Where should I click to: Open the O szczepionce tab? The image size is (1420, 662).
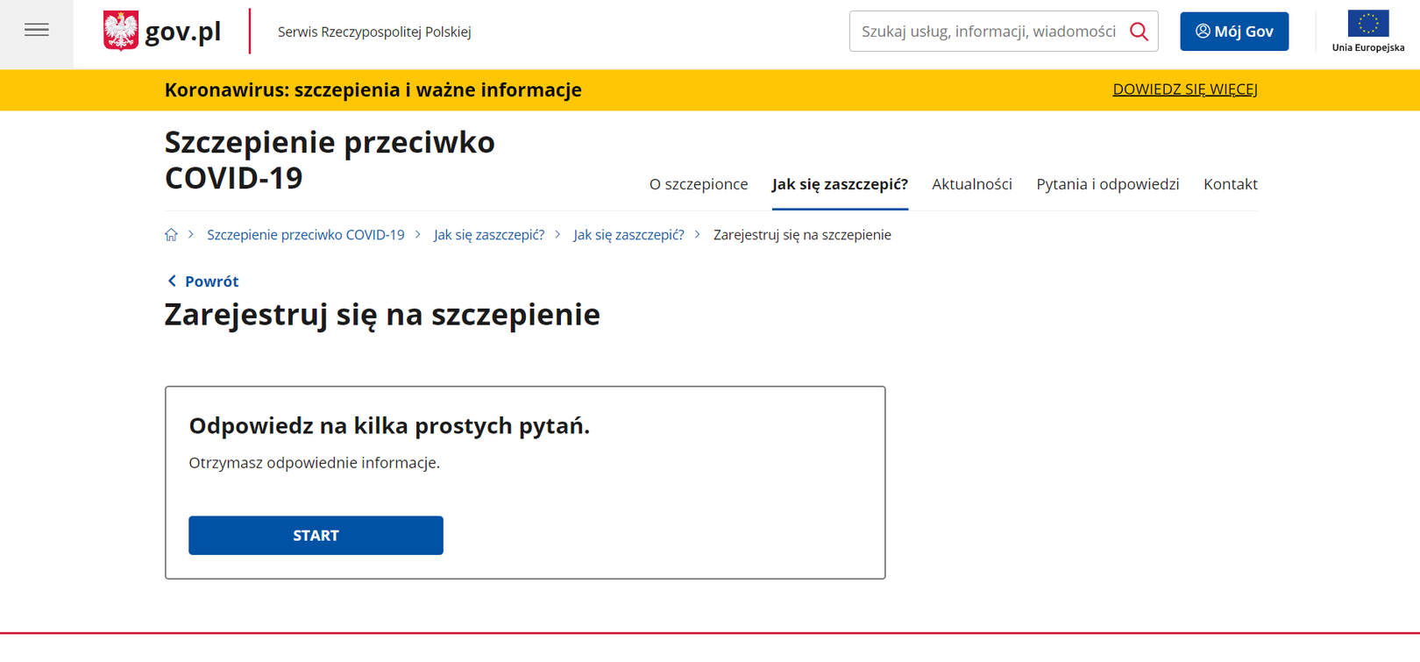[x=698, y=184]
